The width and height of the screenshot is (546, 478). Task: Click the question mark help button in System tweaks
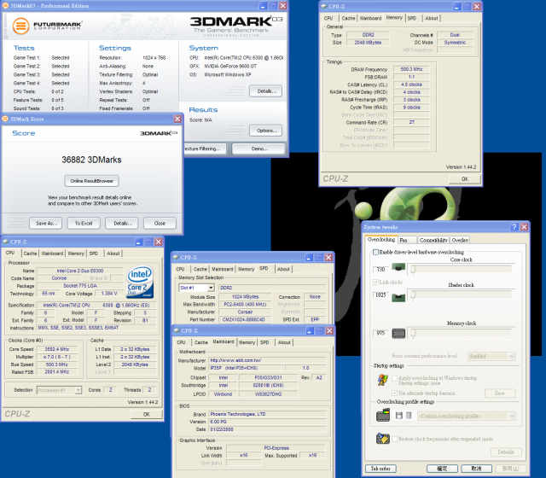pos(514,227)
